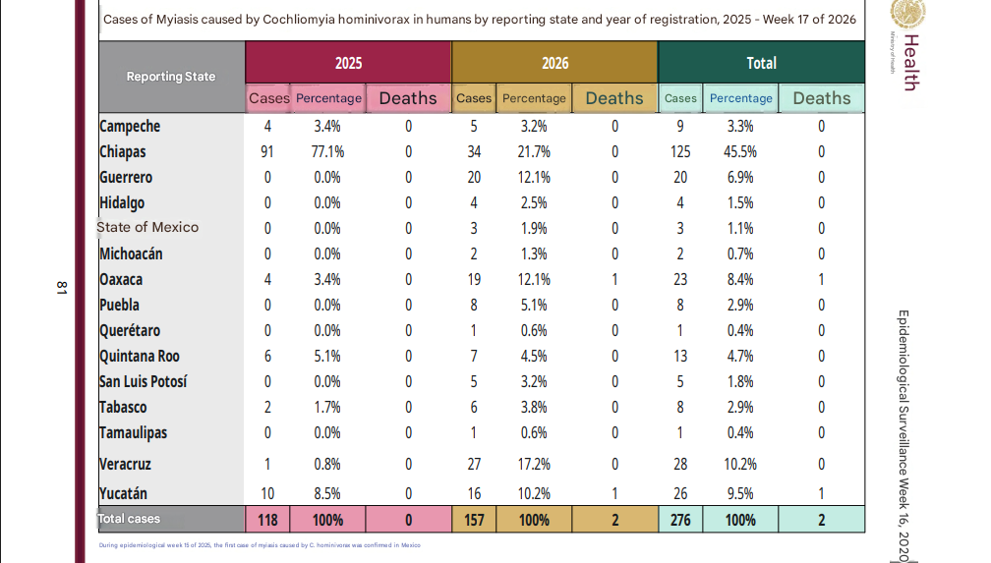Select Tabasco 2026 percentage '3.8%'
This screenshot has height=563, width=991.
(x=534, y=407)
